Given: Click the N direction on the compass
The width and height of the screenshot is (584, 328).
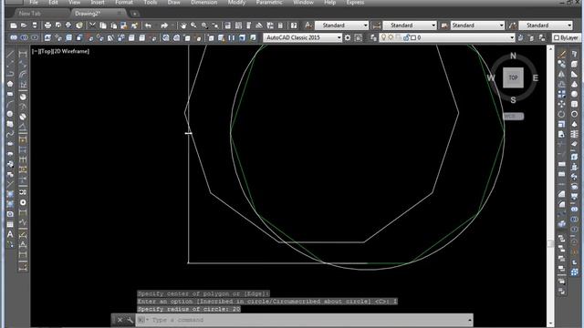Looking at the screenshot, I should pos(513,56).
